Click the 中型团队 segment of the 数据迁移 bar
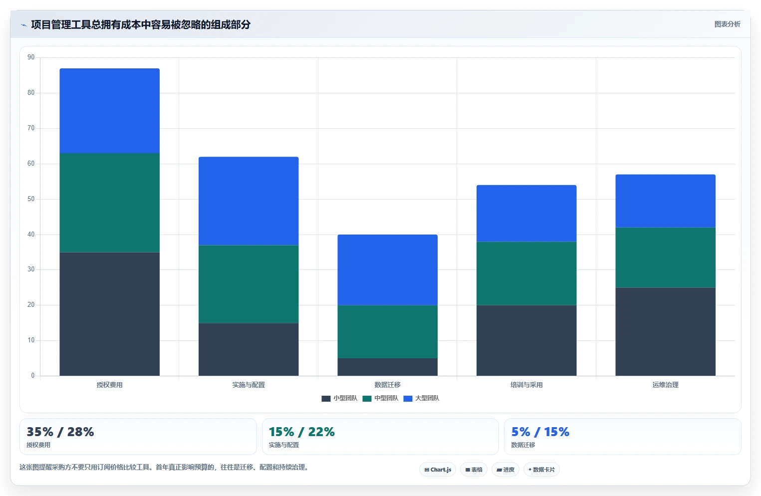 [388, 332]
